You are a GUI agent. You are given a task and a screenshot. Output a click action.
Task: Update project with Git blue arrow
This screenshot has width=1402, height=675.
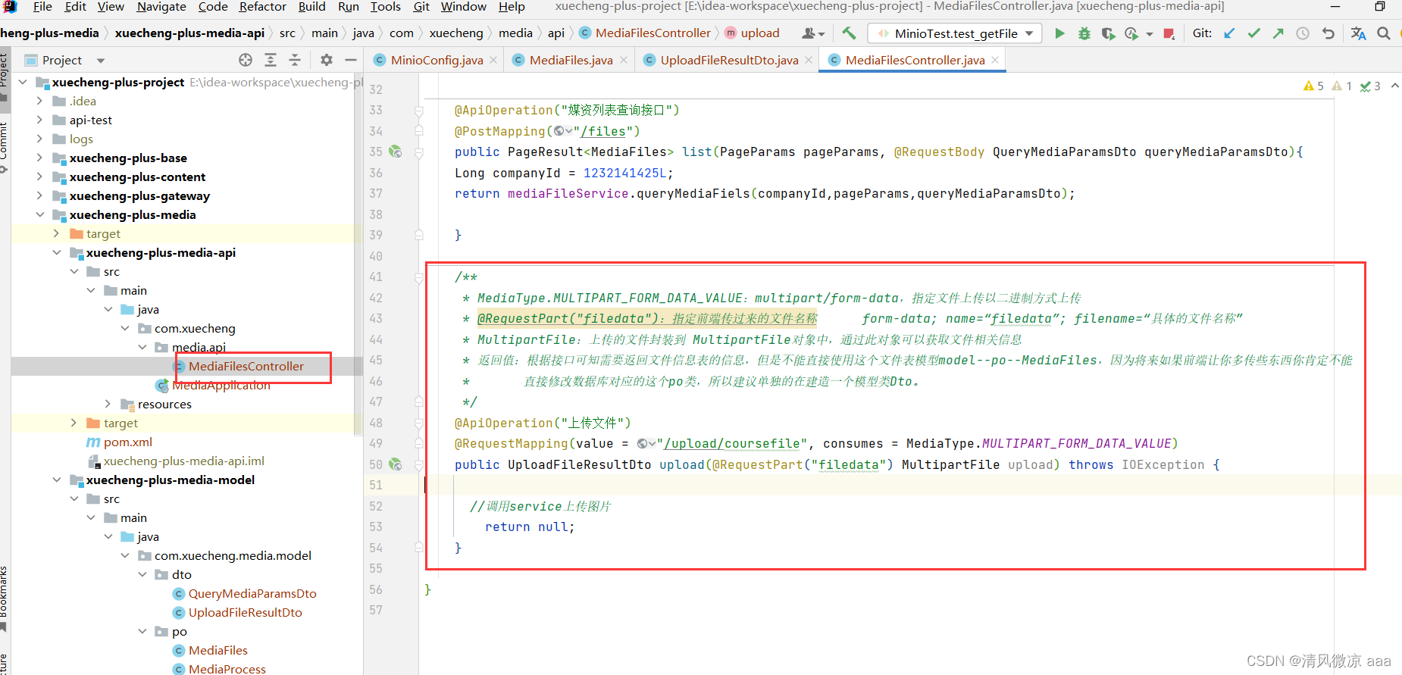click(x=1229, y=33)
